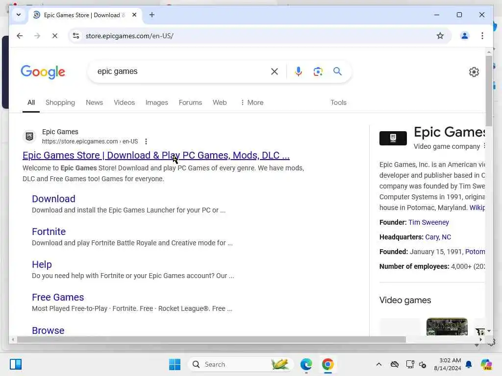502x376 pixels.
Task: Open the Free Games sitelink
Action: pyautogui.click(x=58, y=297)
